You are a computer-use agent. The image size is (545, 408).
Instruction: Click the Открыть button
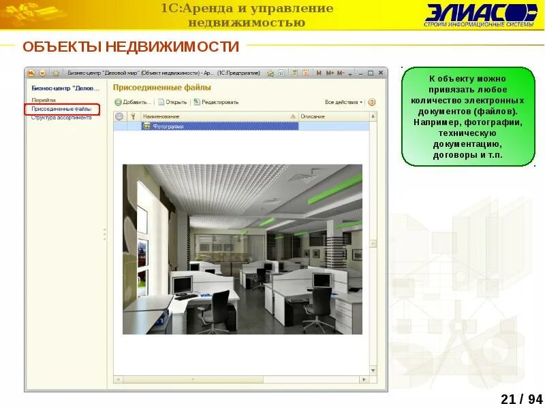pyautogui.click(x=172, y=102)
